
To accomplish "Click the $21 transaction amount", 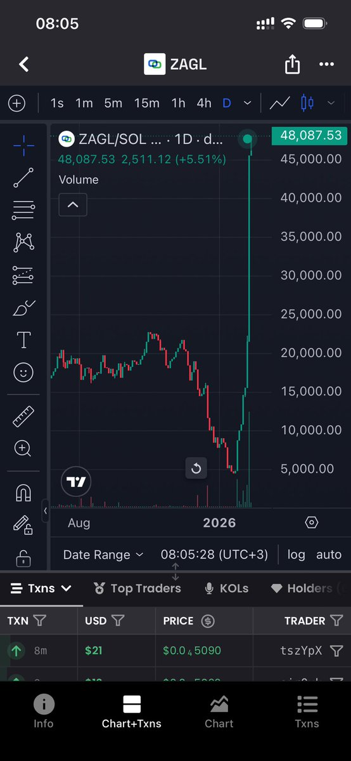I will [94, 651].
